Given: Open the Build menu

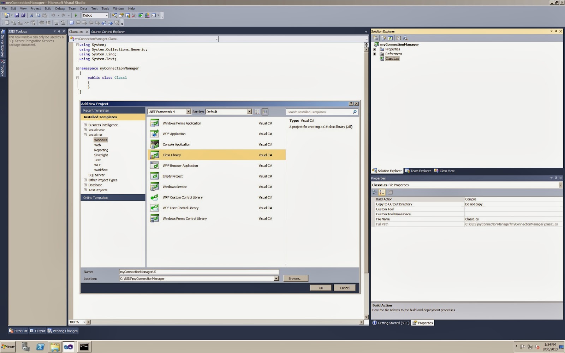Looking at the screenshot, I should pos(48,8).
